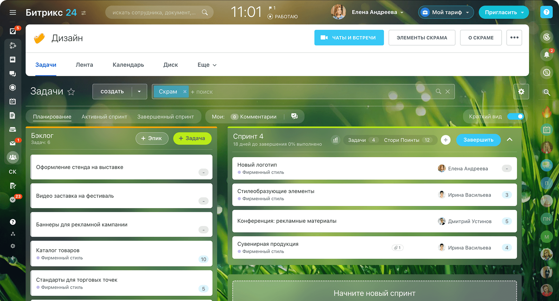
Task: Switch to the Календарь tab
Action: click(x=128, y=65)
